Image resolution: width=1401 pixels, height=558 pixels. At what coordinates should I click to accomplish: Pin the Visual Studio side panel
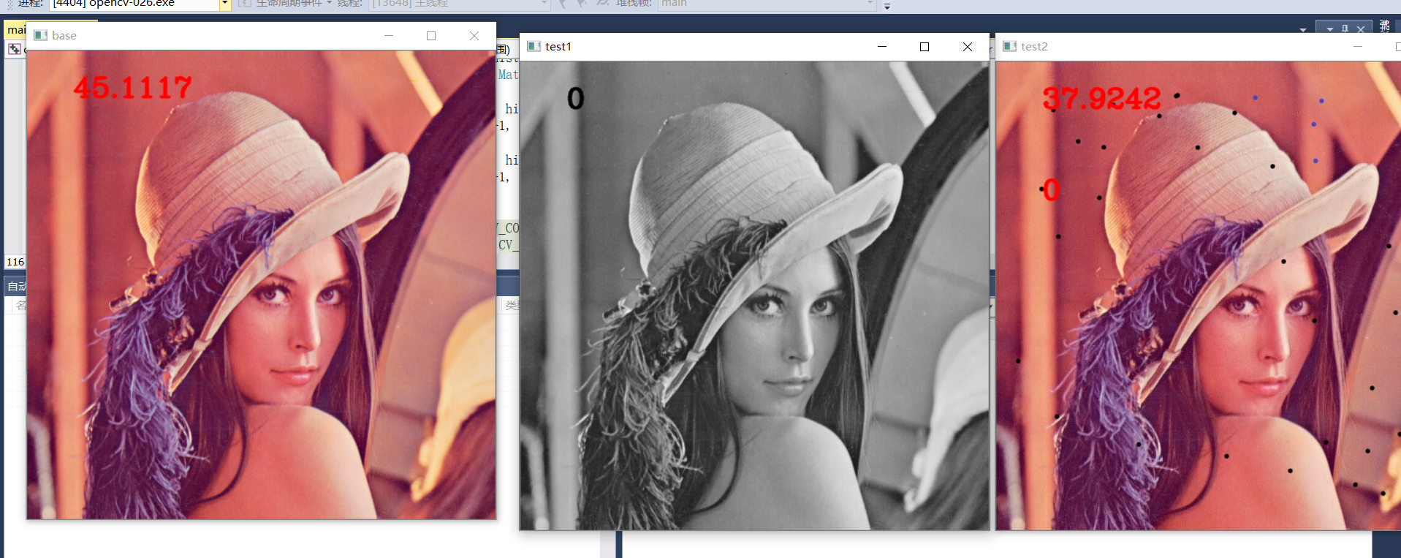click(1345, 29)
